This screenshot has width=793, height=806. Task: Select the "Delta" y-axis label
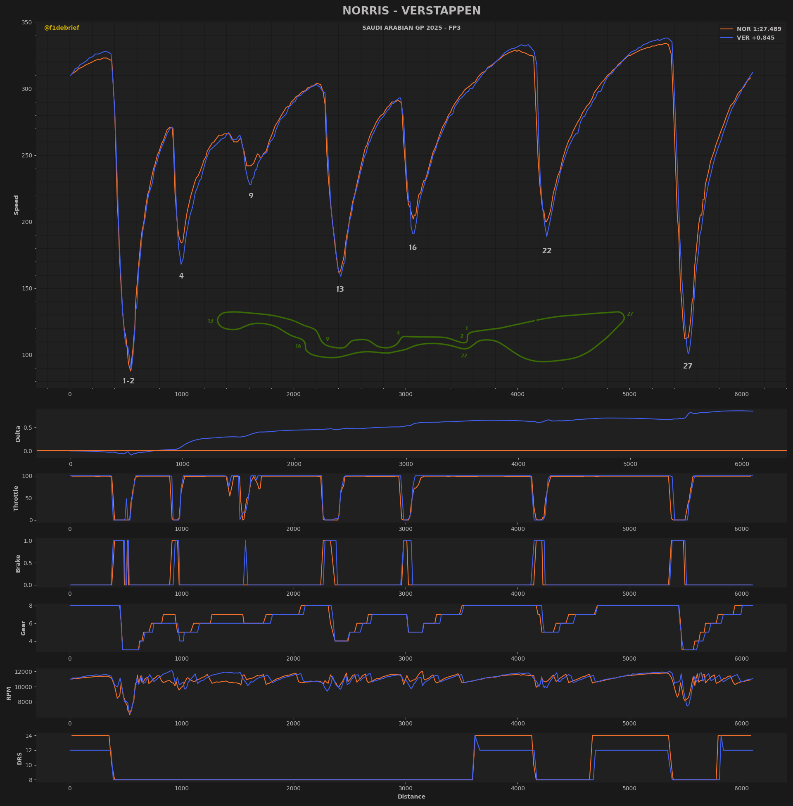(18, 434)
